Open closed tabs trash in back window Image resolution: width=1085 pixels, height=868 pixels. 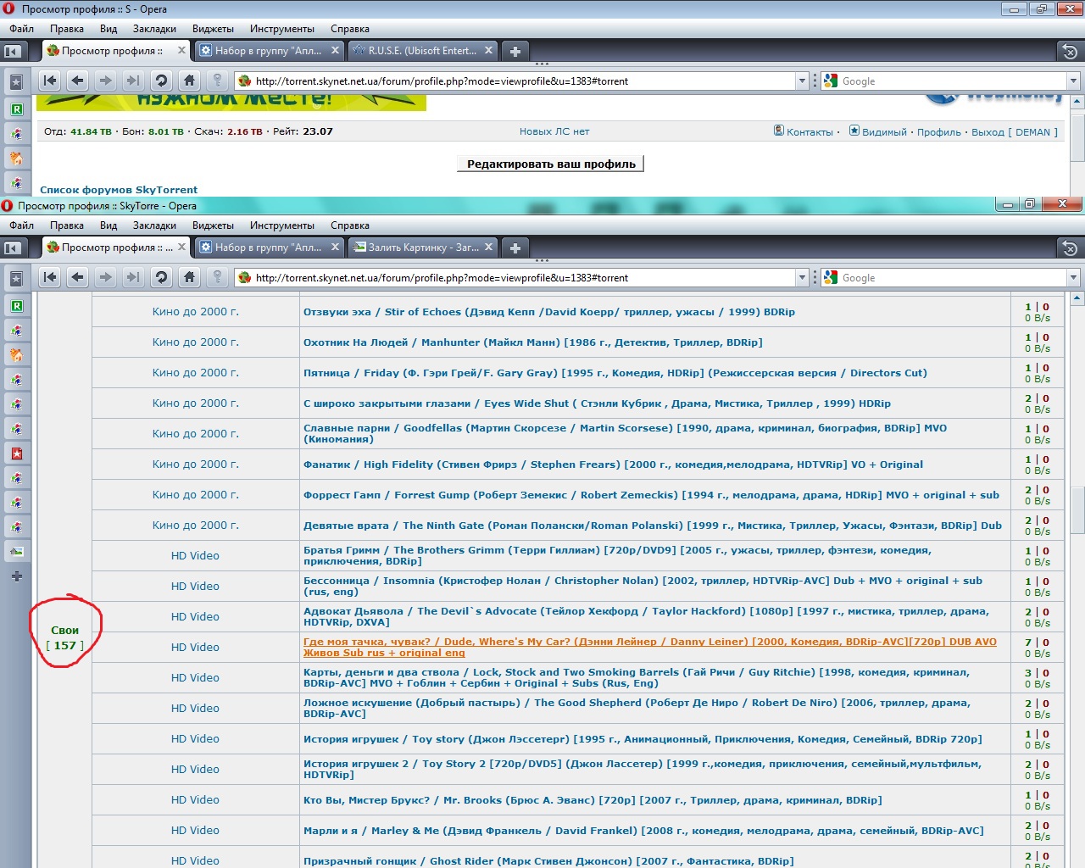pos(1070,51)
